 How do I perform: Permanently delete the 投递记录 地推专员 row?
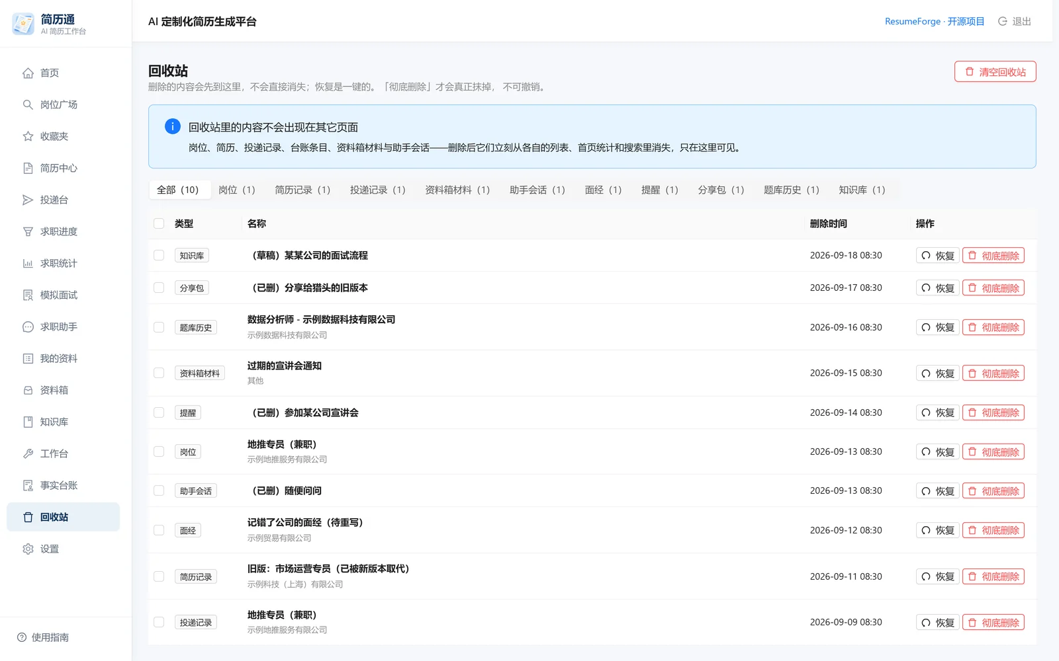pos(993,623)
